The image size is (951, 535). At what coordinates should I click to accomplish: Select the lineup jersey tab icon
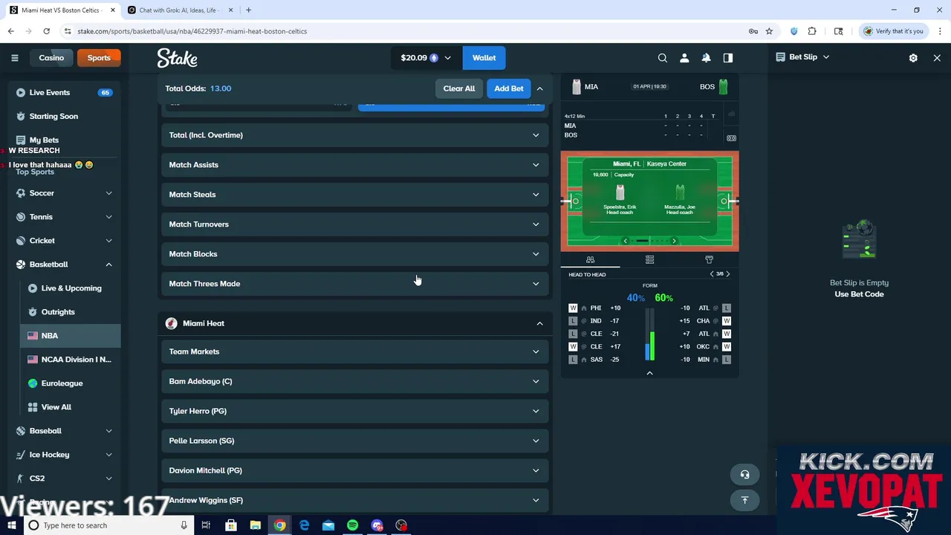pos(709,259)
